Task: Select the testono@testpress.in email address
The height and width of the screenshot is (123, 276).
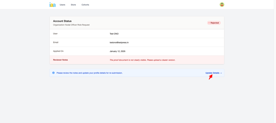Action: pyautogui.click(x=119, y=42)
